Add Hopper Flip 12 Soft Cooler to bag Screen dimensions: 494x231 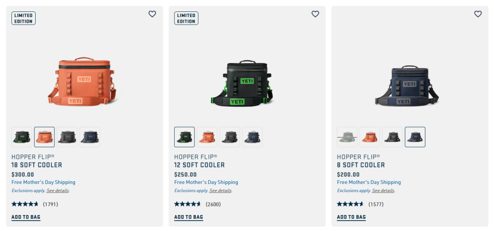click(188, 217)
